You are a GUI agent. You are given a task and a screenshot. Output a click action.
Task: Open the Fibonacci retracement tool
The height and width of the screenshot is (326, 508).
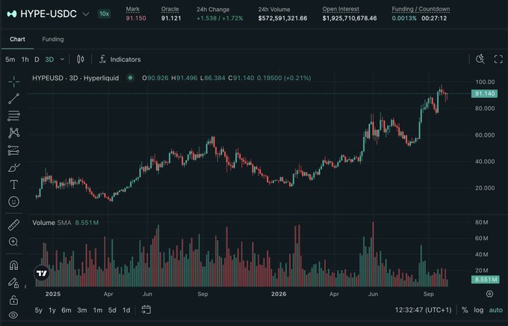(x=13, y=116)
